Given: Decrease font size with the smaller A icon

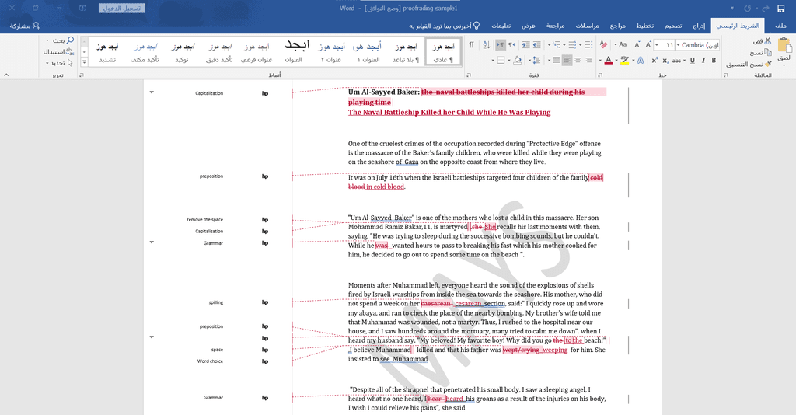Looking at the screenshot, I should pos(637,44).
